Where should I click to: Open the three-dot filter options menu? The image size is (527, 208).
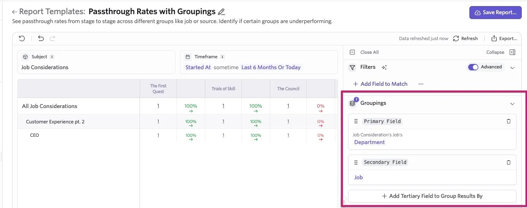click(x=421, y=84)
